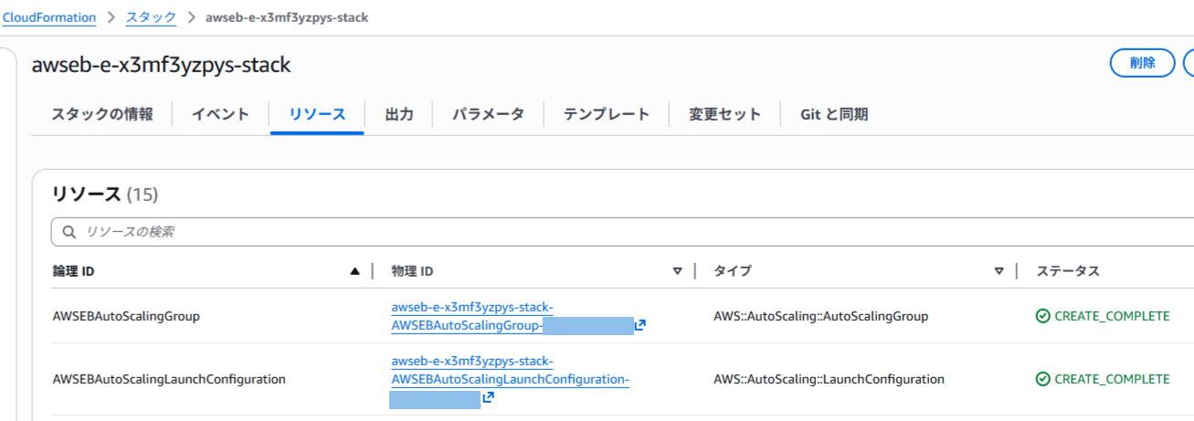This screenshot has height=421, width=1194.
Task: Go to スタック breadcrumb link
Action: pyautogui.click(x=151, y=17)
